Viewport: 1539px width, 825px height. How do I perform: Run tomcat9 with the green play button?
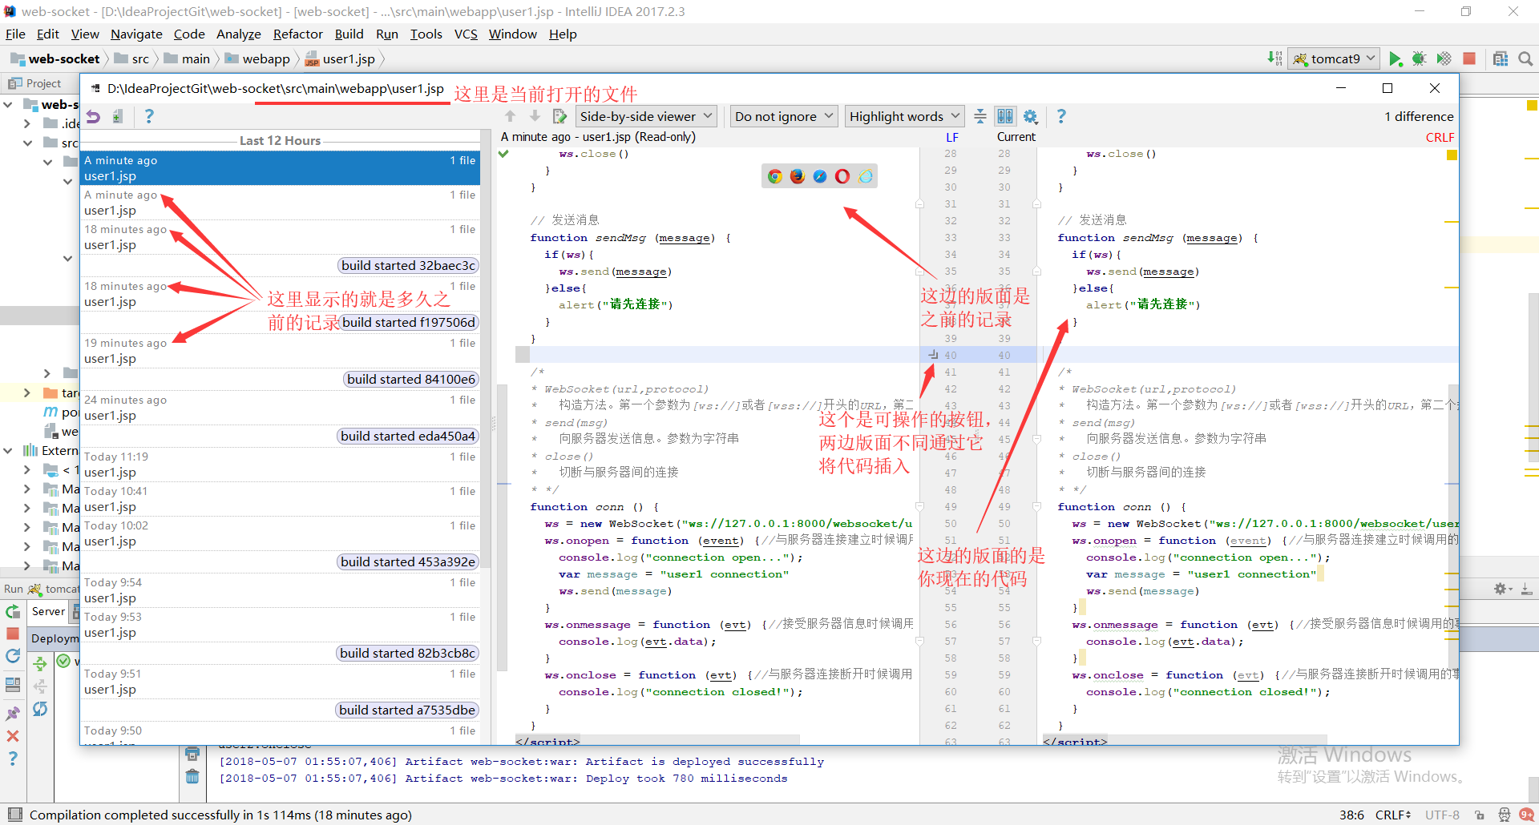(1396, 58)
